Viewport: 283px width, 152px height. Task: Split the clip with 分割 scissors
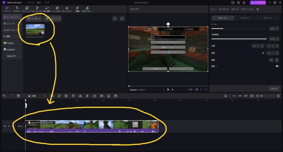coord(32,96)
